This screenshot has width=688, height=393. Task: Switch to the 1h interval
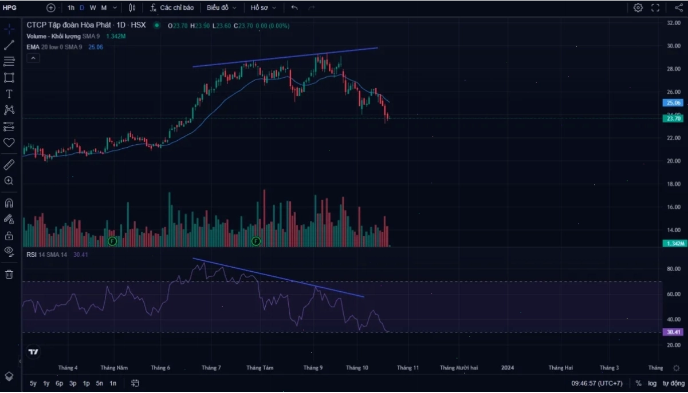coord(71,8)
